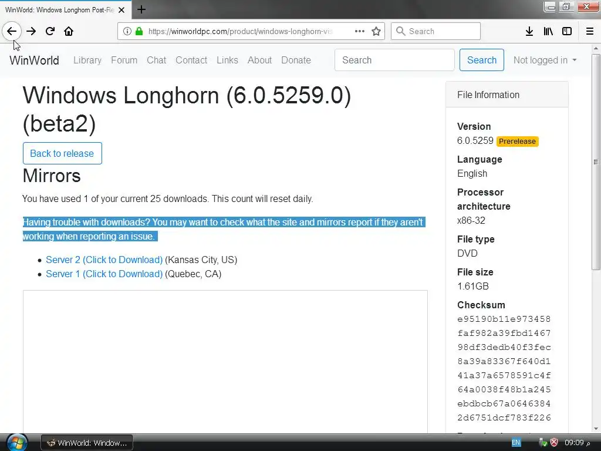Open the Links nav item
The image size is (601, 451).
(227, 60)
